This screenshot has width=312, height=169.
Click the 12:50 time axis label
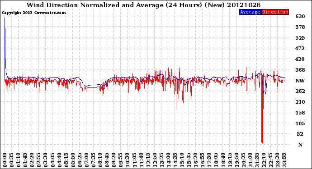click(155, 160)
